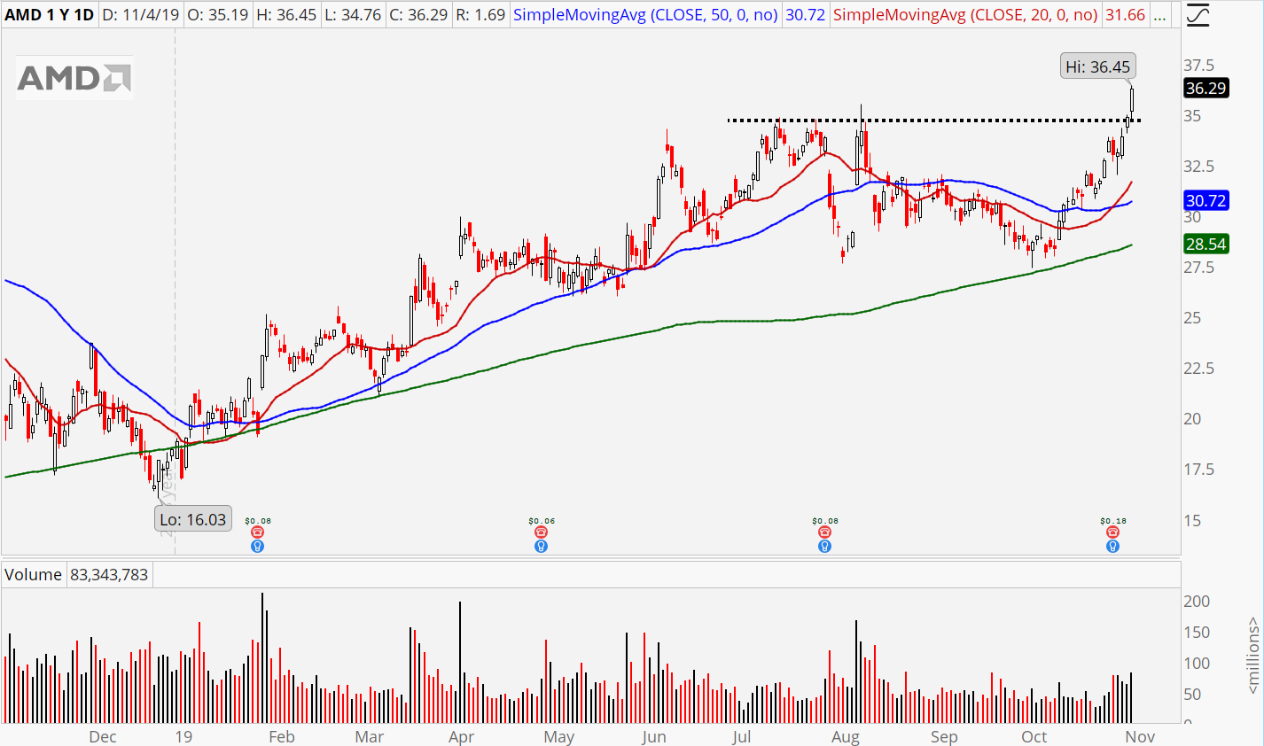
Task: Click the 150 volume axis label
Action: (1198, 633)
